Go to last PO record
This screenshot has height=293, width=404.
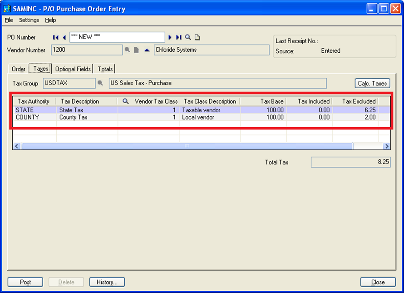click(178, 37)
